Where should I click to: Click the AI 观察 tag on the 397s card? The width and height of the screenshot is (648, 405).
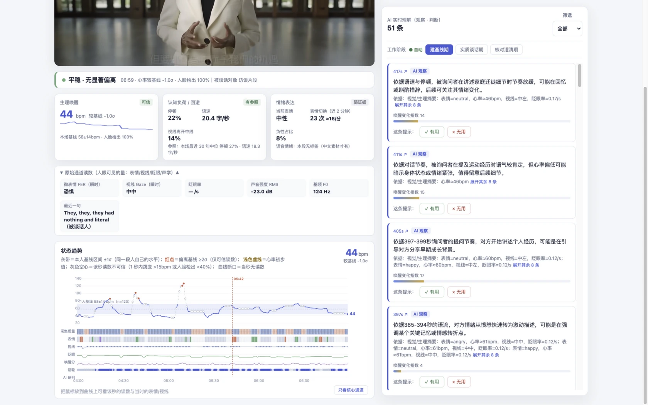tap(420, 314)
